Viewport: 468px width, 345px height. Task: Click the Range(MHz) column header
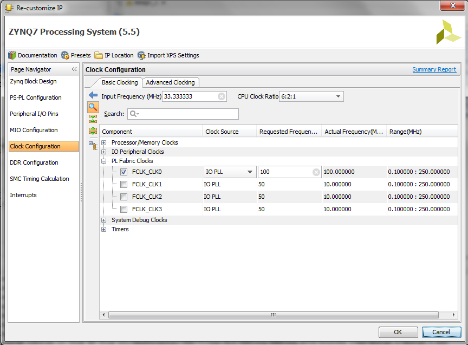422,132
